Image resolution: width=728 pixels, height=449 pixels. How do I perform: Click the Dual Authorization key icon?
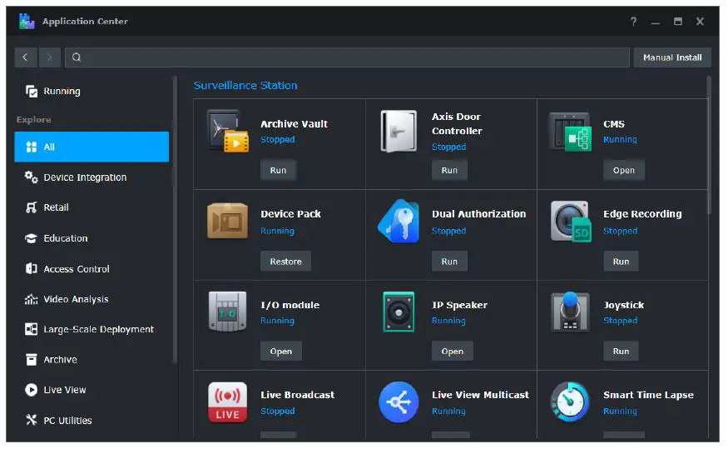399,222
